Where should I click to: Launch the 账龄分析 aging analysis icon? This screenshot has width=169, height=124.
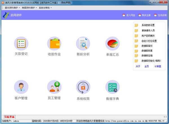coord(83,44)
